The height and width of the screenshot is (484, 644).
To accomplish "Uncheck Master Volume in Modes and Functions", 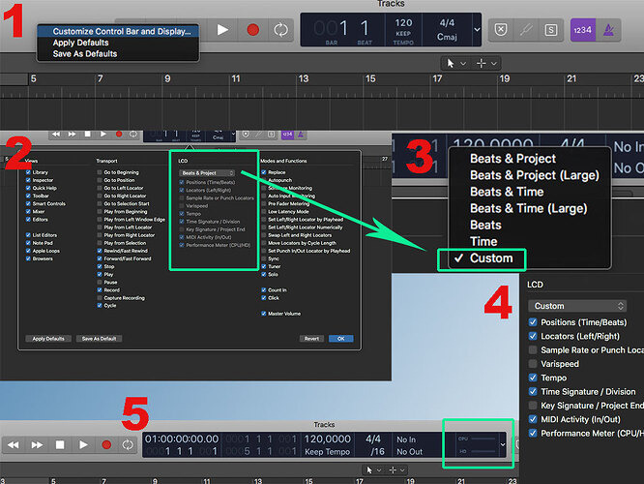I will tap(264, 314).
